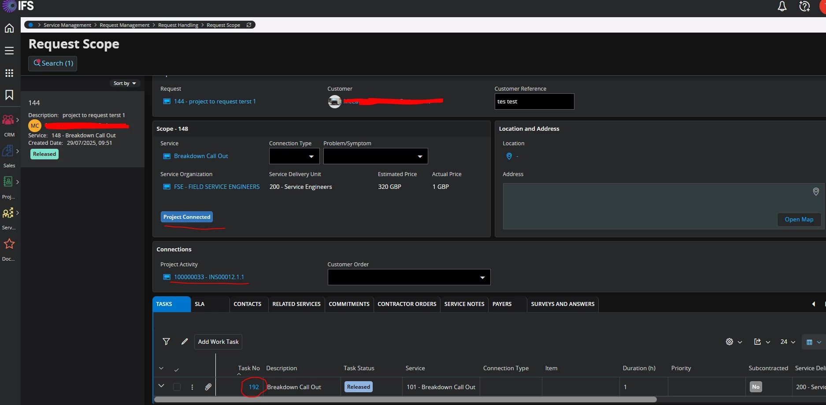Tick the checkbox for task 192 row
The image size is (826, 405).
pyautogui.click(x=177, y=387)
